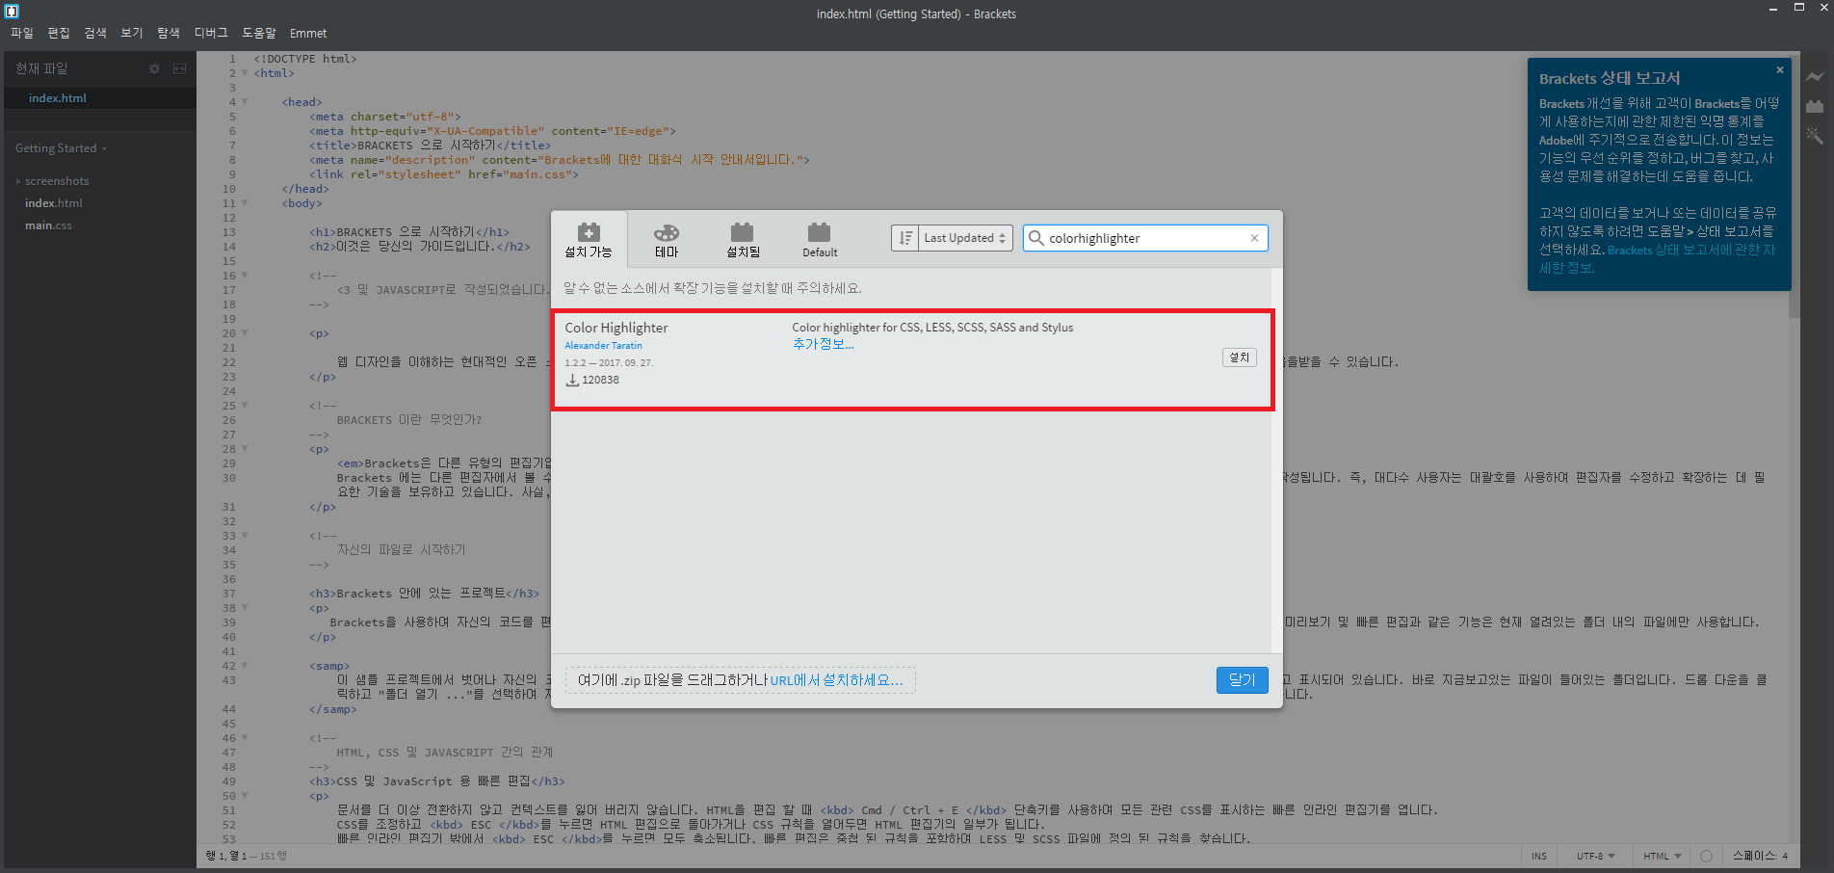Collapse the comment fold at line 16
The height and width of the screenshot is (873, 1834).
click(x=245, y=276)
